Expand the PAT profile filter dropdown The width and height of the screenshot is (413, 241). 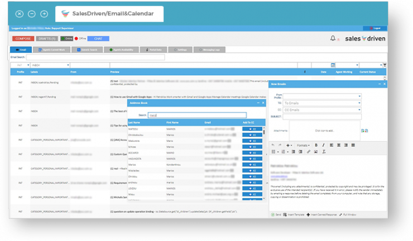[x=28, y=65]
